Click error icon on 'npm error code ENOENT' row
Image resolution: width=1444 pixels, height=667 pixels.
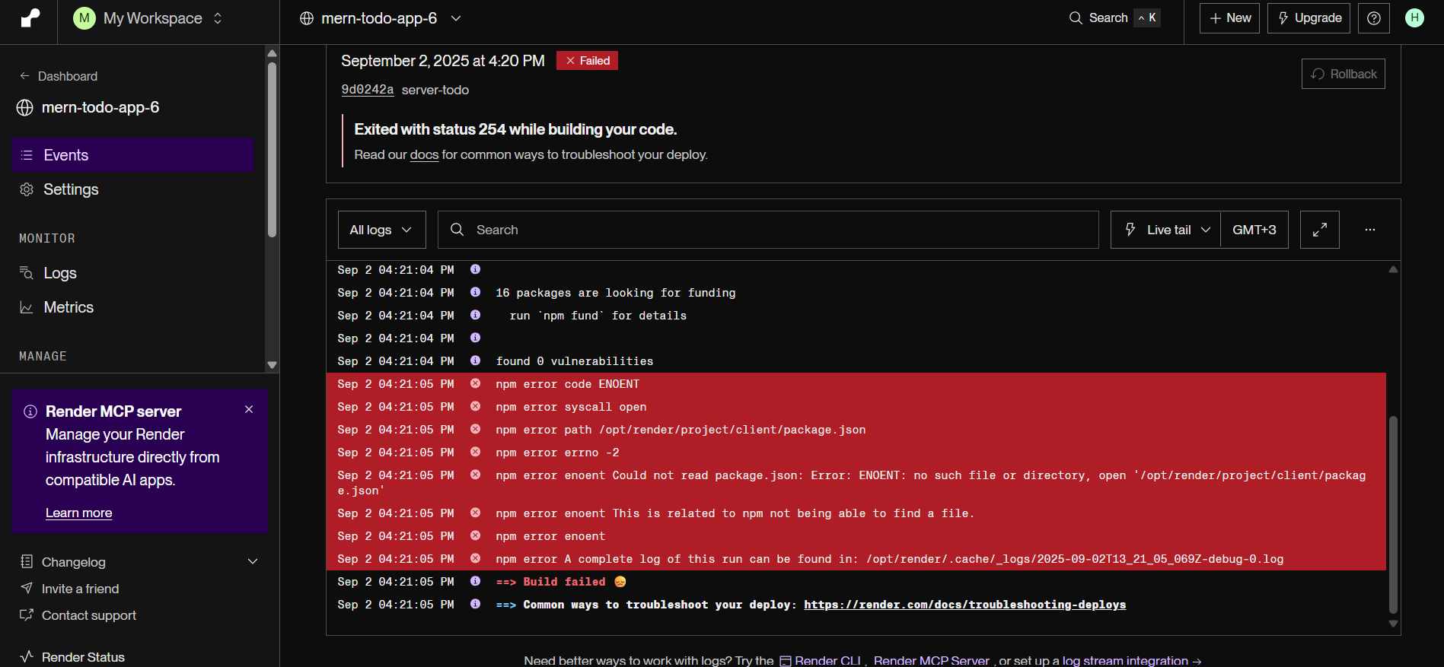pos(475,384)
